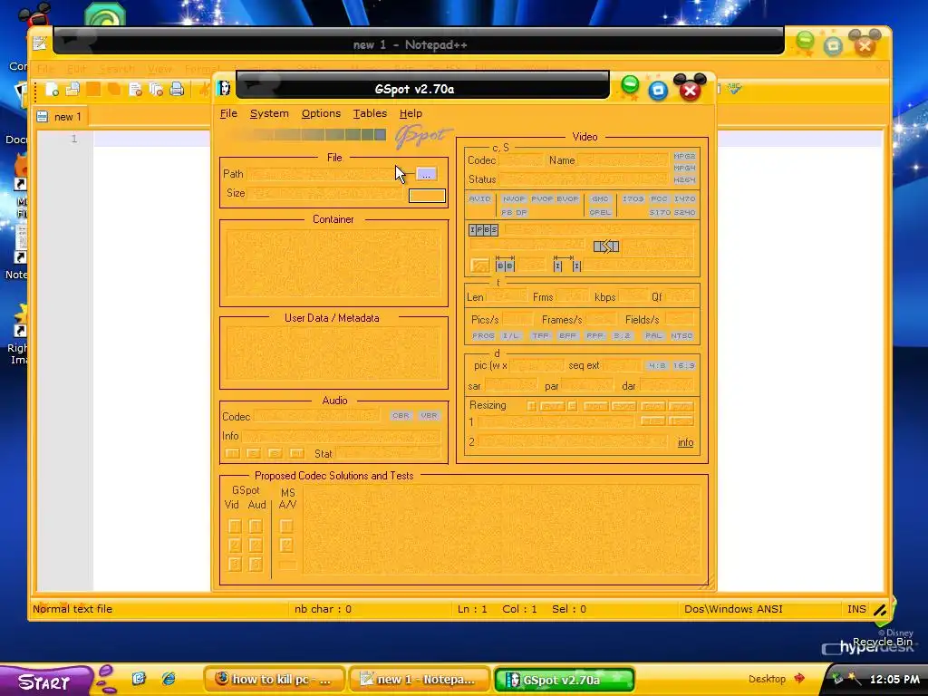Click the Video Codec field

coord(521,160)
